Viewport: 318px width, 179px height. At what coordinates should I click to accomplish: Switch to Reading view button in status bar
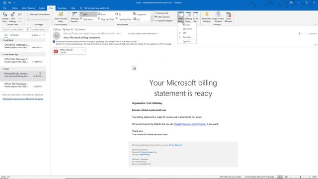coord(286,177)
